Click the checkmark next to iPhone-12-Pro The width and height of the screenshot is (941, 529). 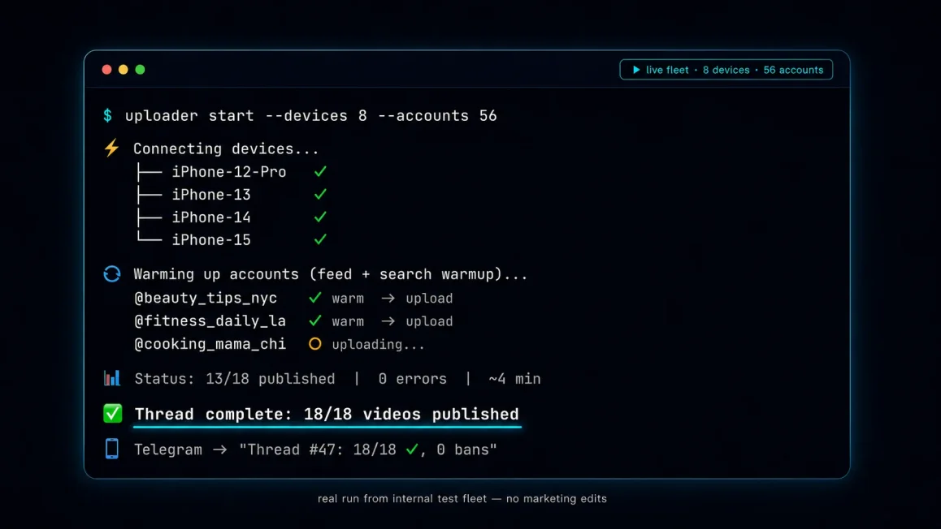320,171
